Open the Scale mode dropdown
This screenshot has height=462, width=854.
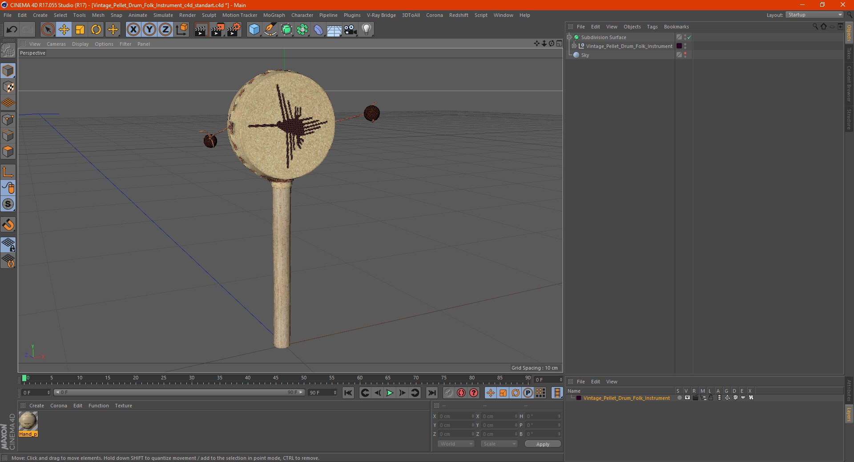coord(499,444)
